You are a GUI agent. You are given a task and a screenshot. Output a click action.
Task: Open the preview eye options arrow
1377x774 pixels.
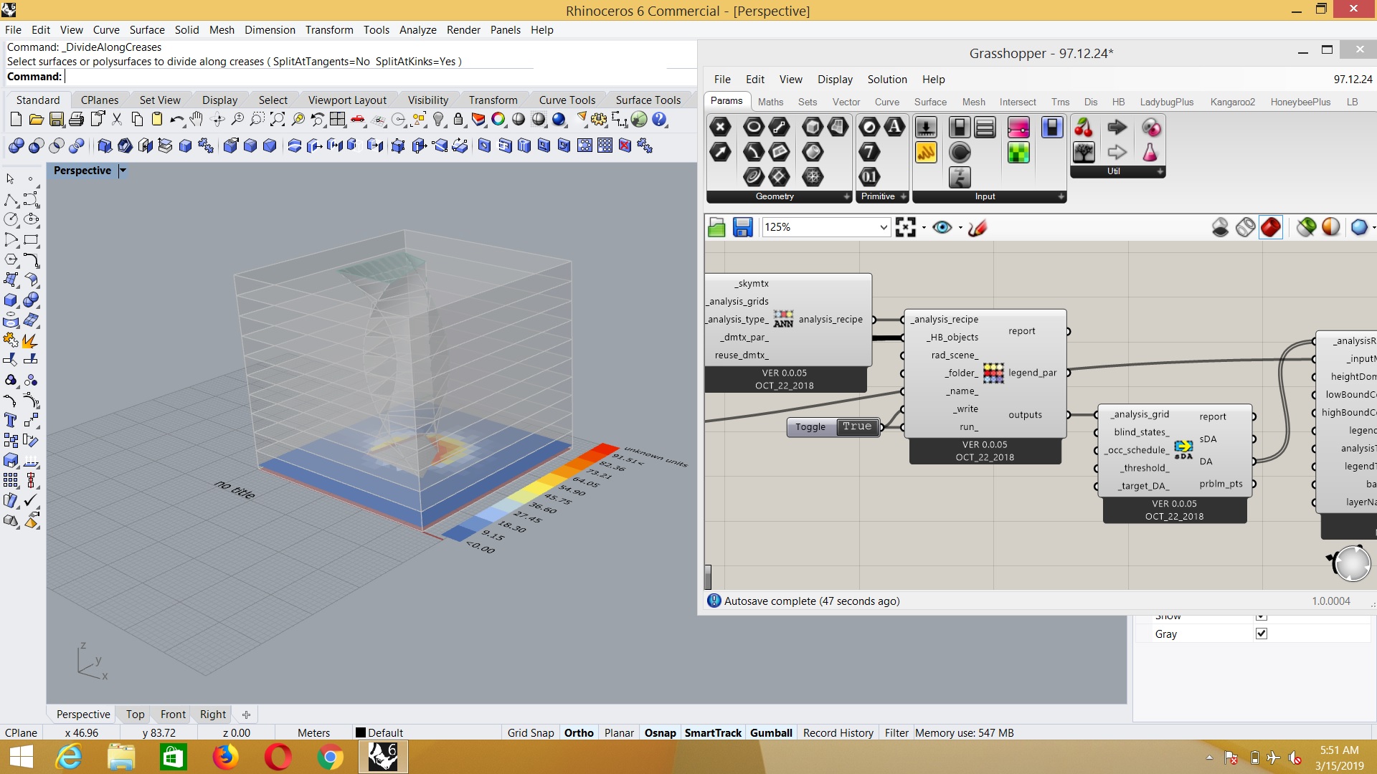tap(960, 228)
